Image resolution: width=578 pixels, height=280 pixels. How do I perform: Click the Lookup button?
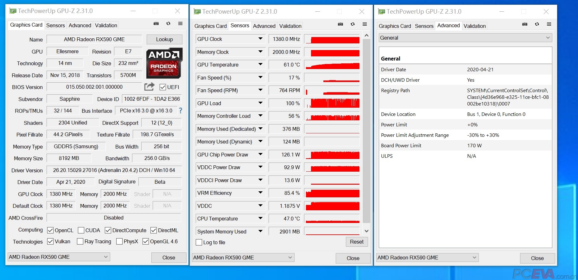pyautogui.click(x=164, y=39)
